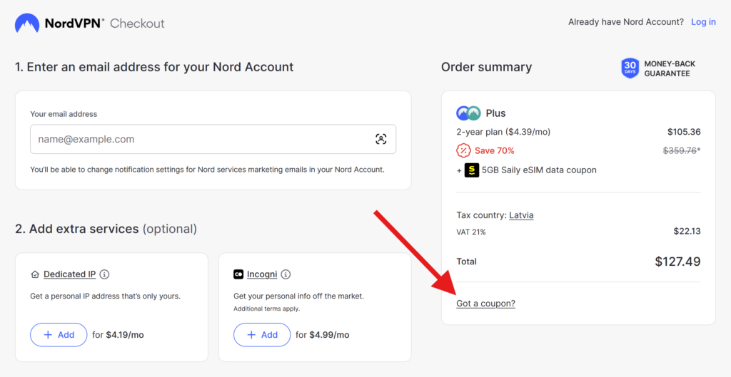Click the yellow Saily eSIM icon
The image size is (731, 377).
point(472,170)
